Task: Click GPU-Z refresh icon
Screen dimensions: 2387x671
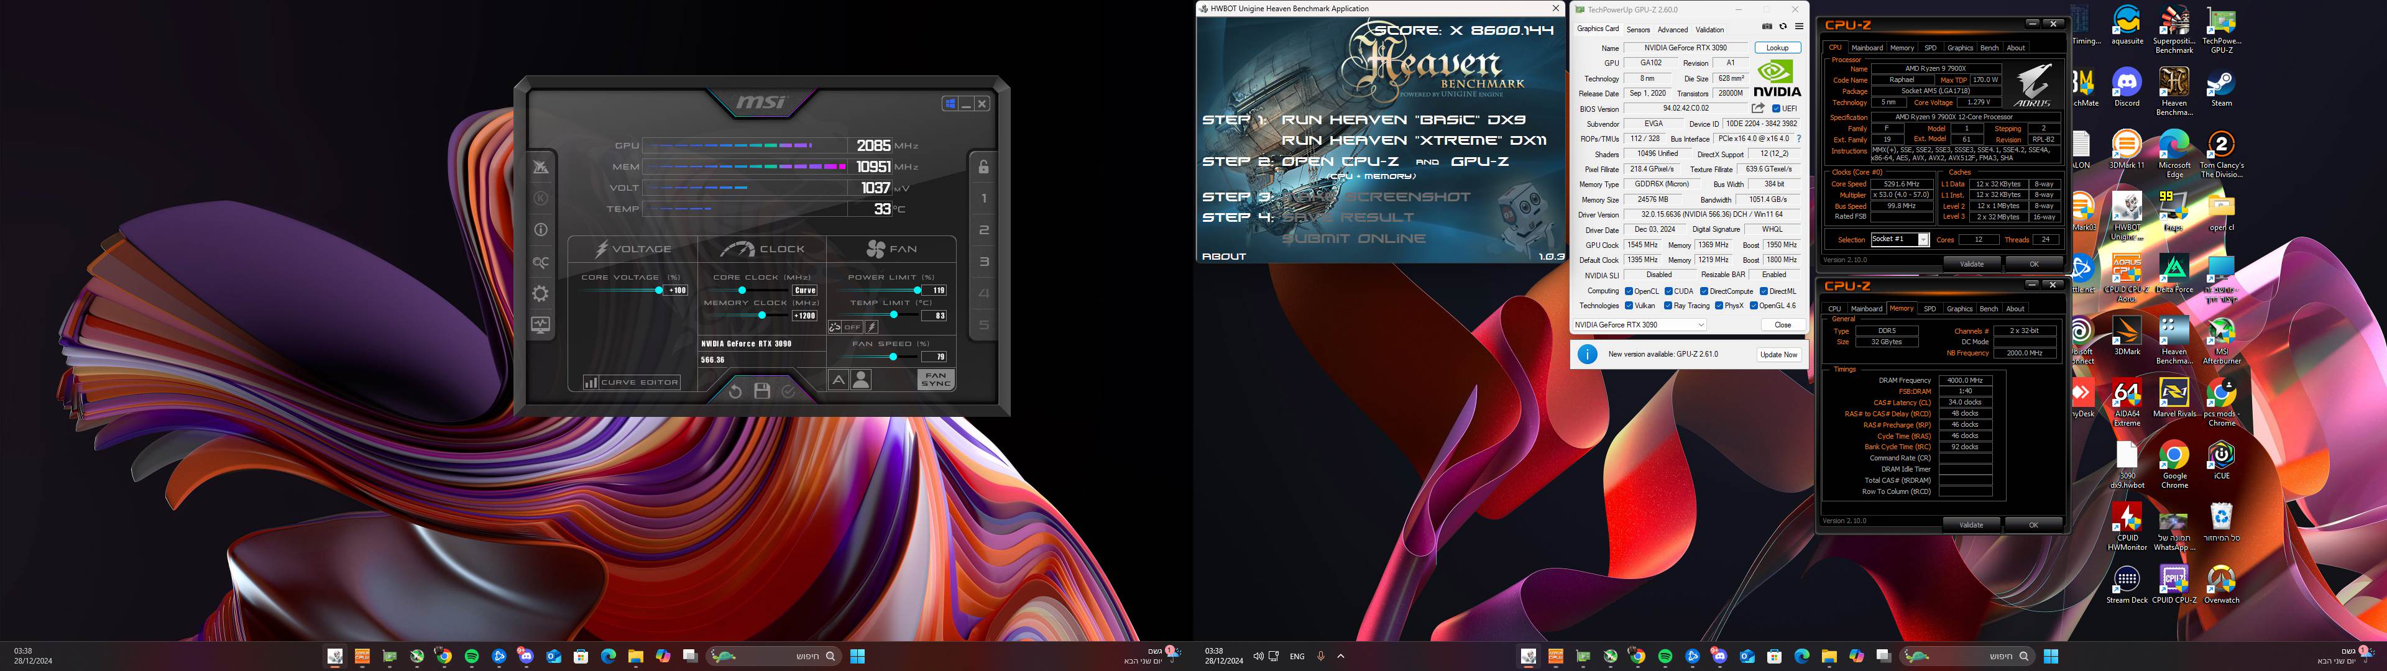Action: [1783, 27]
